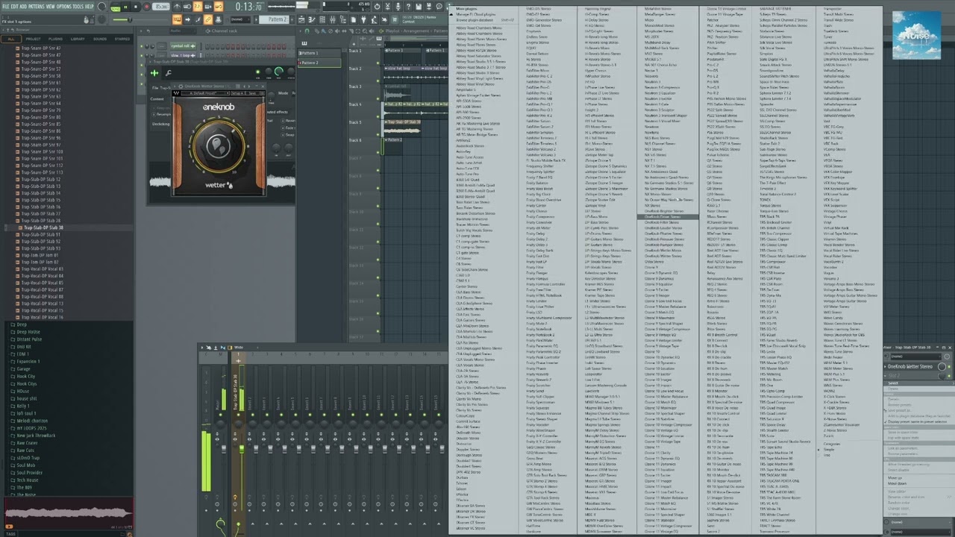Toggle the metronome icon
This screenshot has height=537, width=955.
(x=177, y=7)
